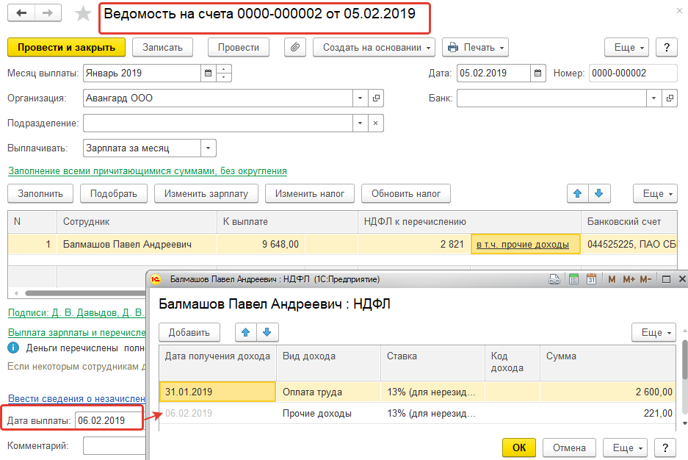Click the Записать button
Screen dimensions: 688x460
[x=162, y=48]
